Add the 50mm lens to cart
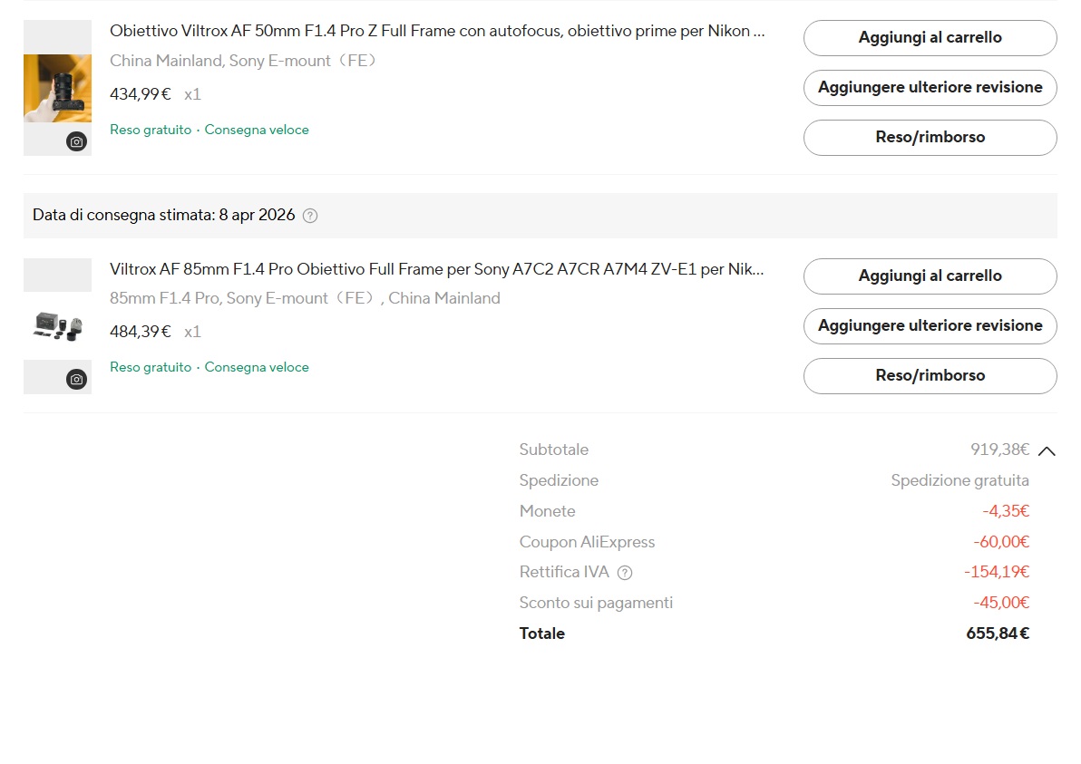1081x764 pixels. pos(930,38)
